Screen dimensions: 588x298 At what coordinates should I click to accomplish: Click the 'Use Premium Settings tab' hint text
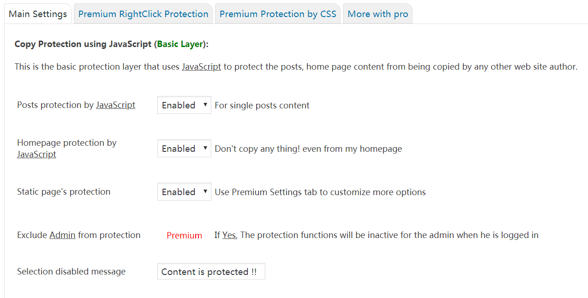coord(320,192)
